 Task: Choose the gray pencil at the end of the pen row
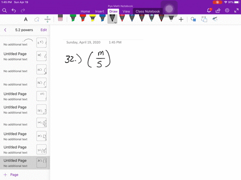(x=171, y=18)
